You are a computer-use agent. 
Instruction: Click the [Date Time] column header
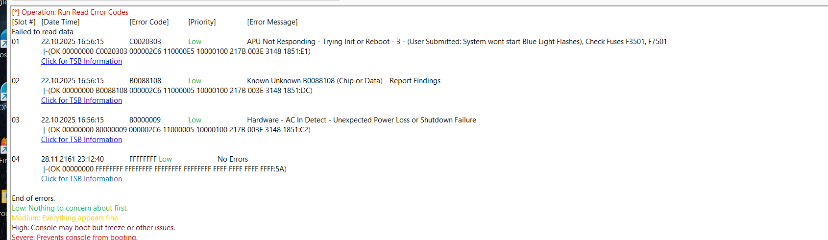point(61,22)
